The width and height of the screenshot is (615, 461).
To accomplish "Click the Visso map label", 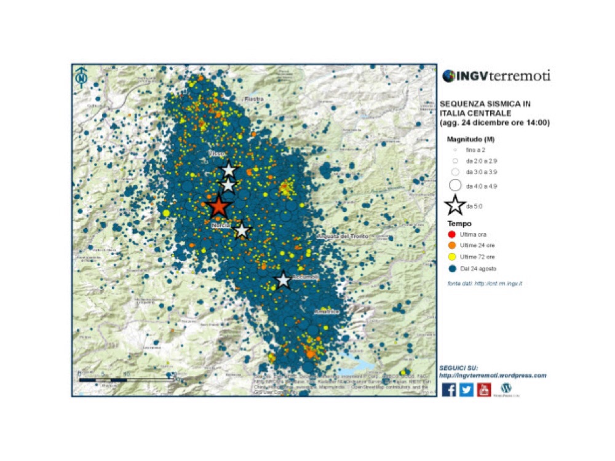I will point(216,153).
